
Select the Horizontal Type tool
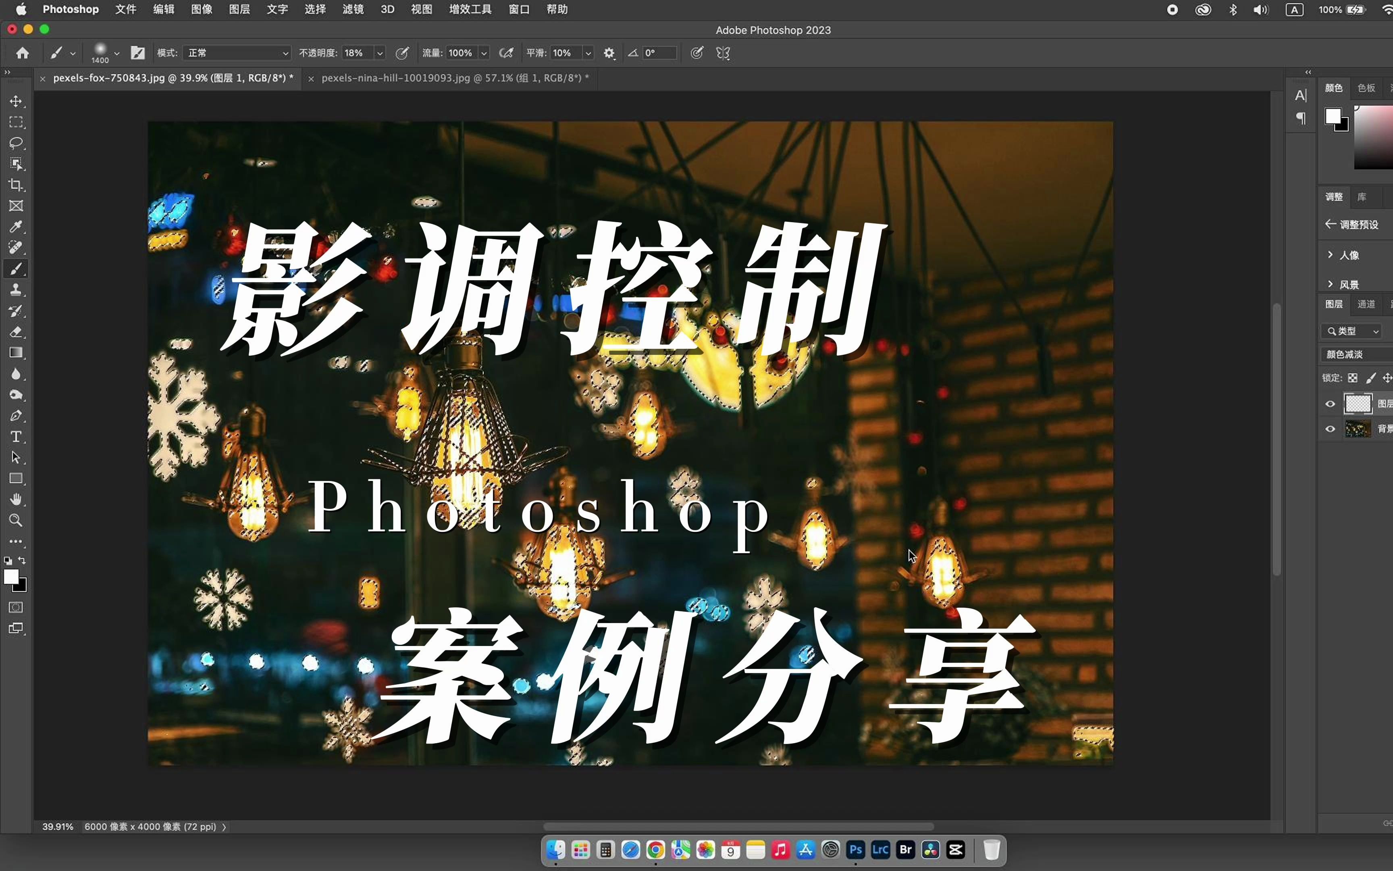(16, 437)
